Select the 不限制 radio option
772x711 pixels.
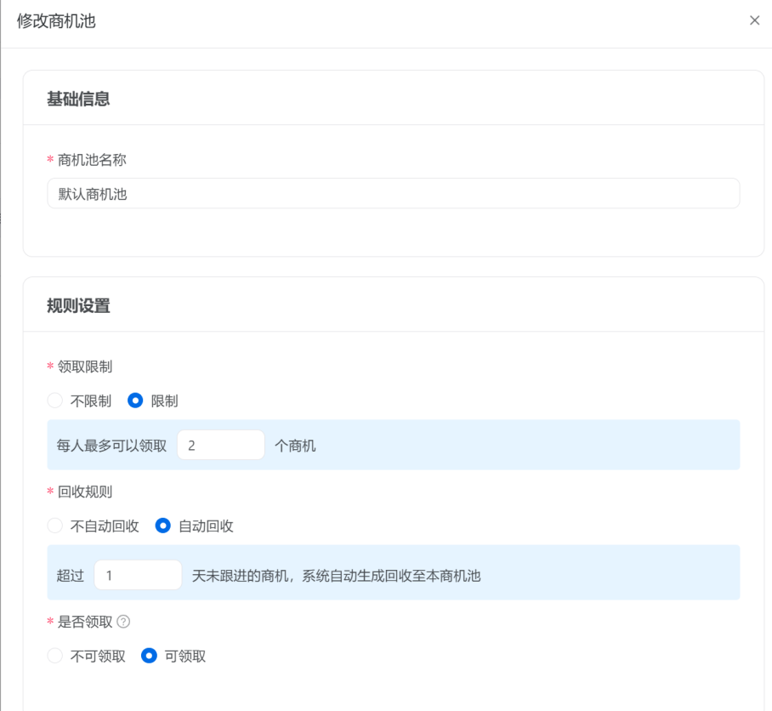point(55,401)
